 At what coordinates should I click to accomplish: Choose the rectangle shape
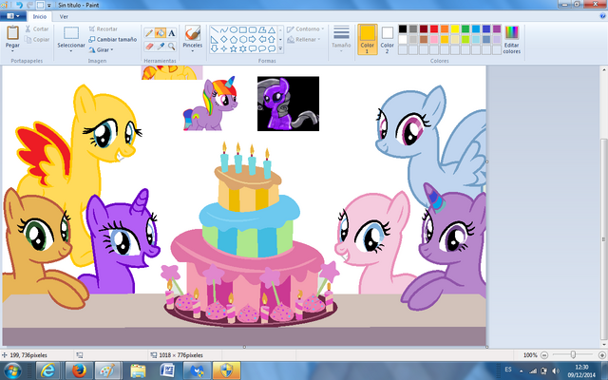pyautogui.click(x=243, y=29)
